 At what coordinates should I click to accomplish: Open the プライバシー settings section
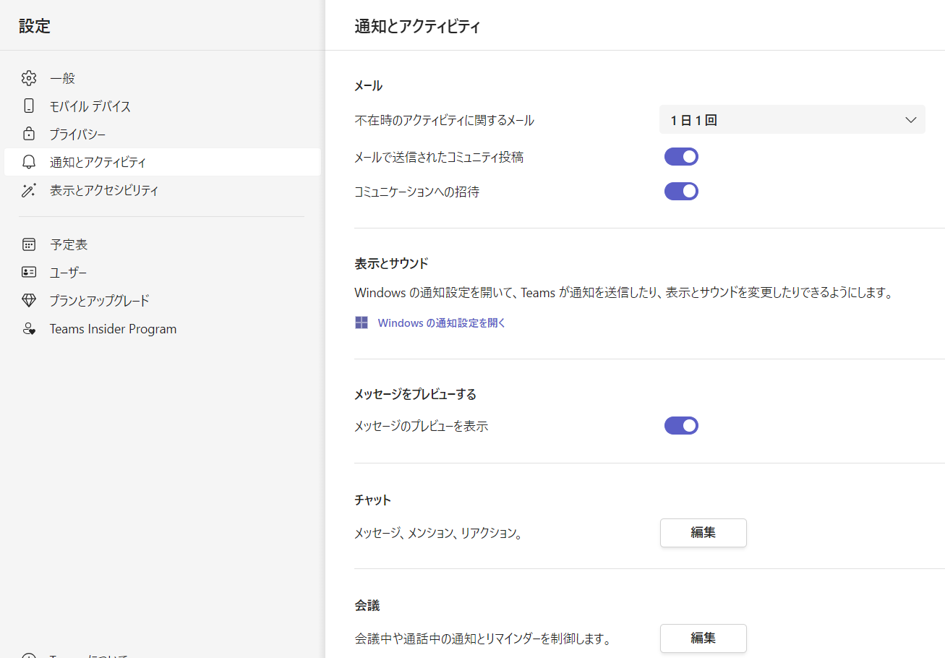pos(163,134)
